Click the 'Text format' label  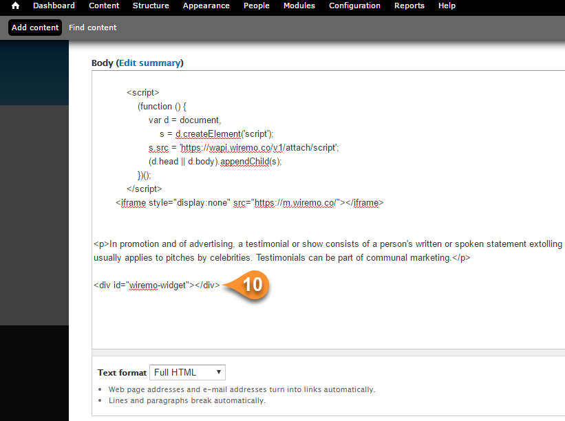pyautogui.click(x=122, y=372)
